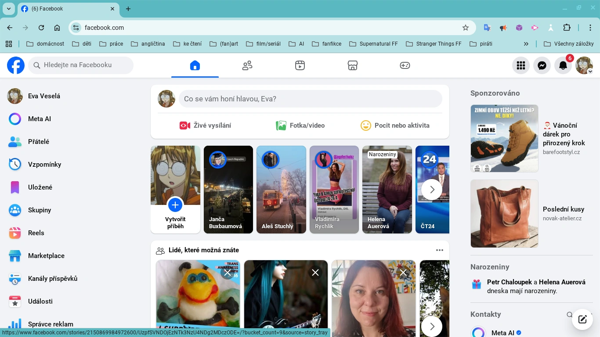600x337 pixels.
Task: Open Meta AI in the contacts list
Action: pyautogui.click(x=531, y=333)
